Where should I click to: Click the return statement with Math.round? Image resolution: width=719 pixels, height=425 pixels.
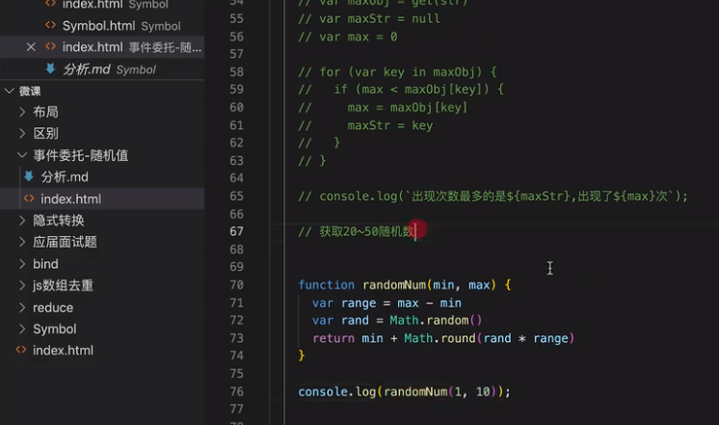point(443,338)
